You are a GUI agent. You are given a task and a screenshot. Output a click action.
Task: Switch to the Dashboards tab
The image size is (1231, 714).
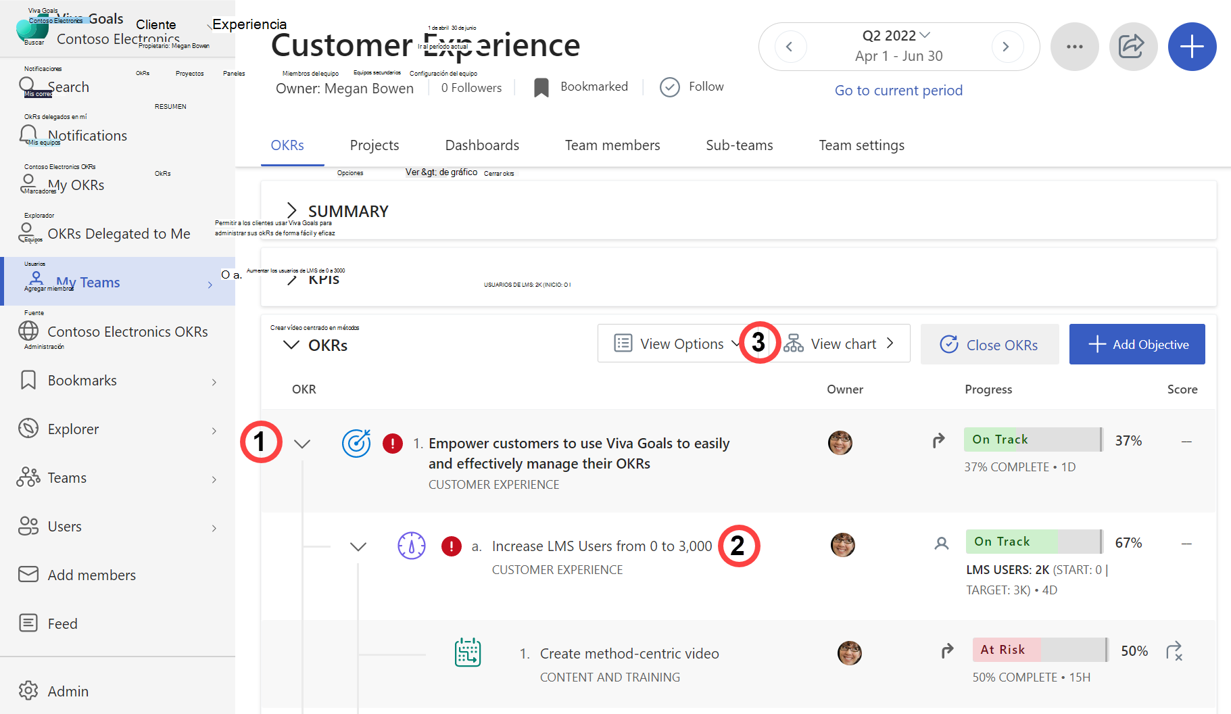pos(482,145)
